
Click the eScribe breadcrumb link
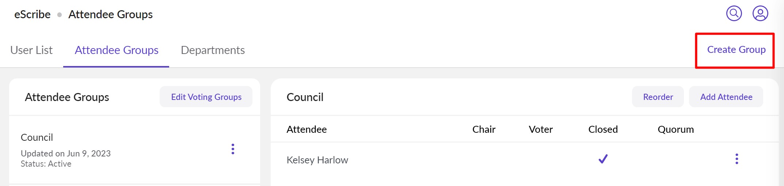(32, 14)
